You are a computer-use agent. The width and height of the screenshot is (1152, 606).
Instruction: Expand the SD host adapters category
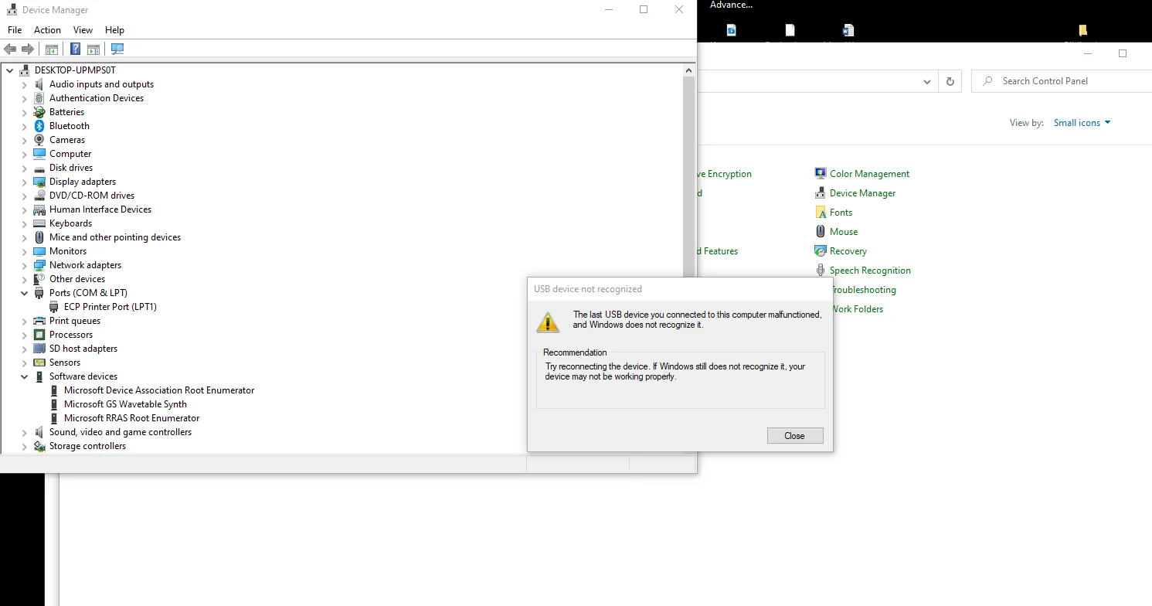click(x=25, y=349)
